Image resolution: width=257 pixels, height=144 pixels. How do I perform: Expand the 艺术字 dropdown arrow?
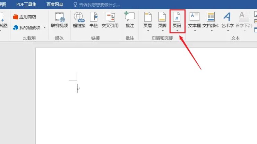(228, 31)
